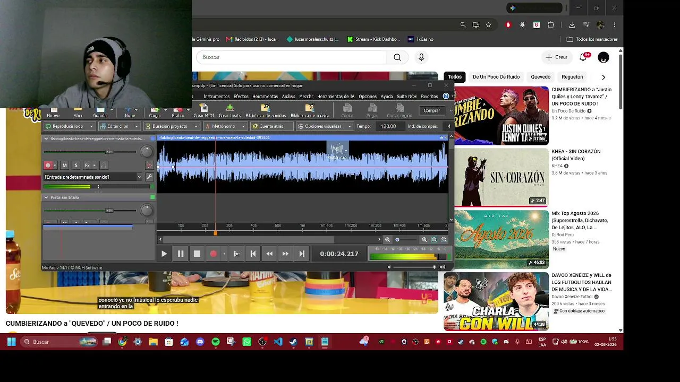Rewind the MixPad playhead
Image resolution: width=680 pixels, height=382 pixels.
coord(269,254)
